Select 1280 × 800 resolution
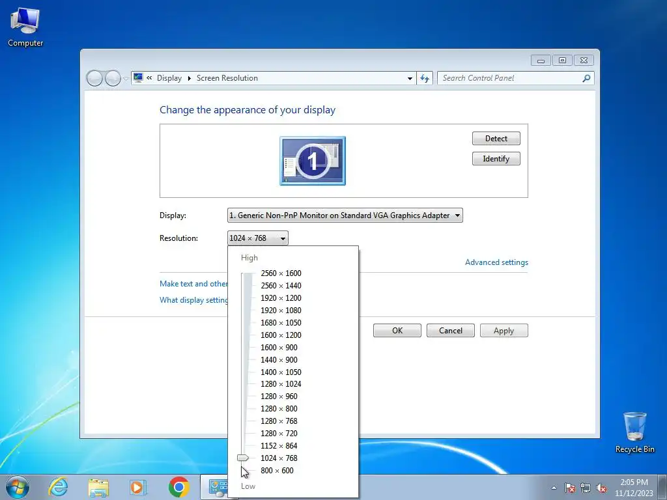The height and width of the screenshot is (500, 667). pyautogui.click(x=279, y=408)
